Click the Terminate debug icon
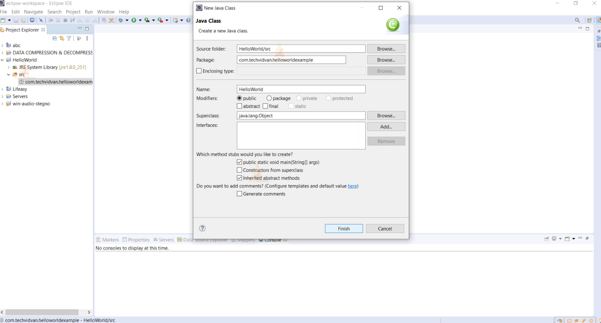Screen dimensions: 601x323 (65, 20)
